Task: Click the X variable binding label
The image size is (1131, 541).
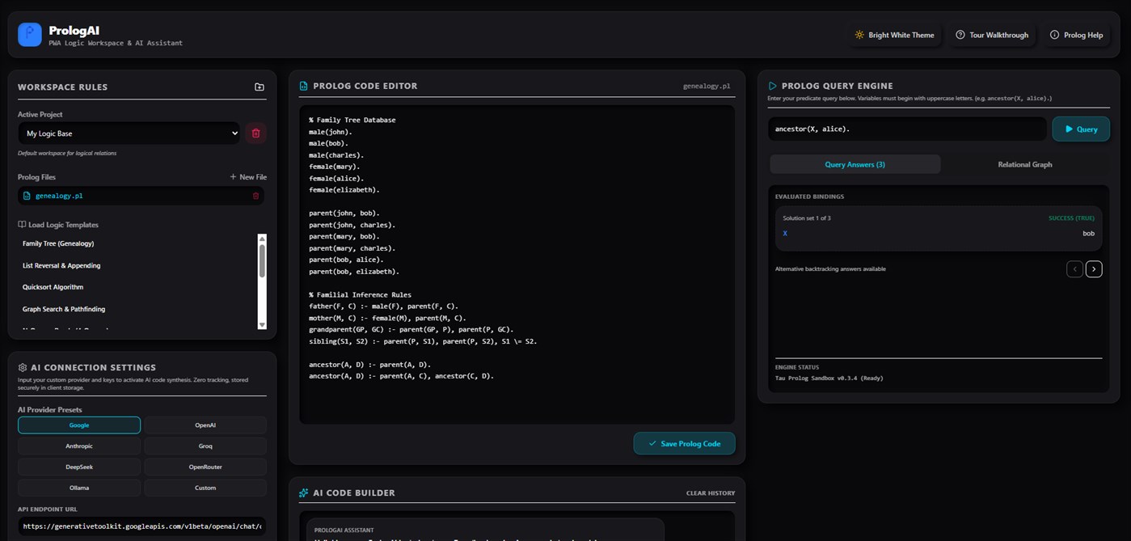Action: click(x=785, y=234)
